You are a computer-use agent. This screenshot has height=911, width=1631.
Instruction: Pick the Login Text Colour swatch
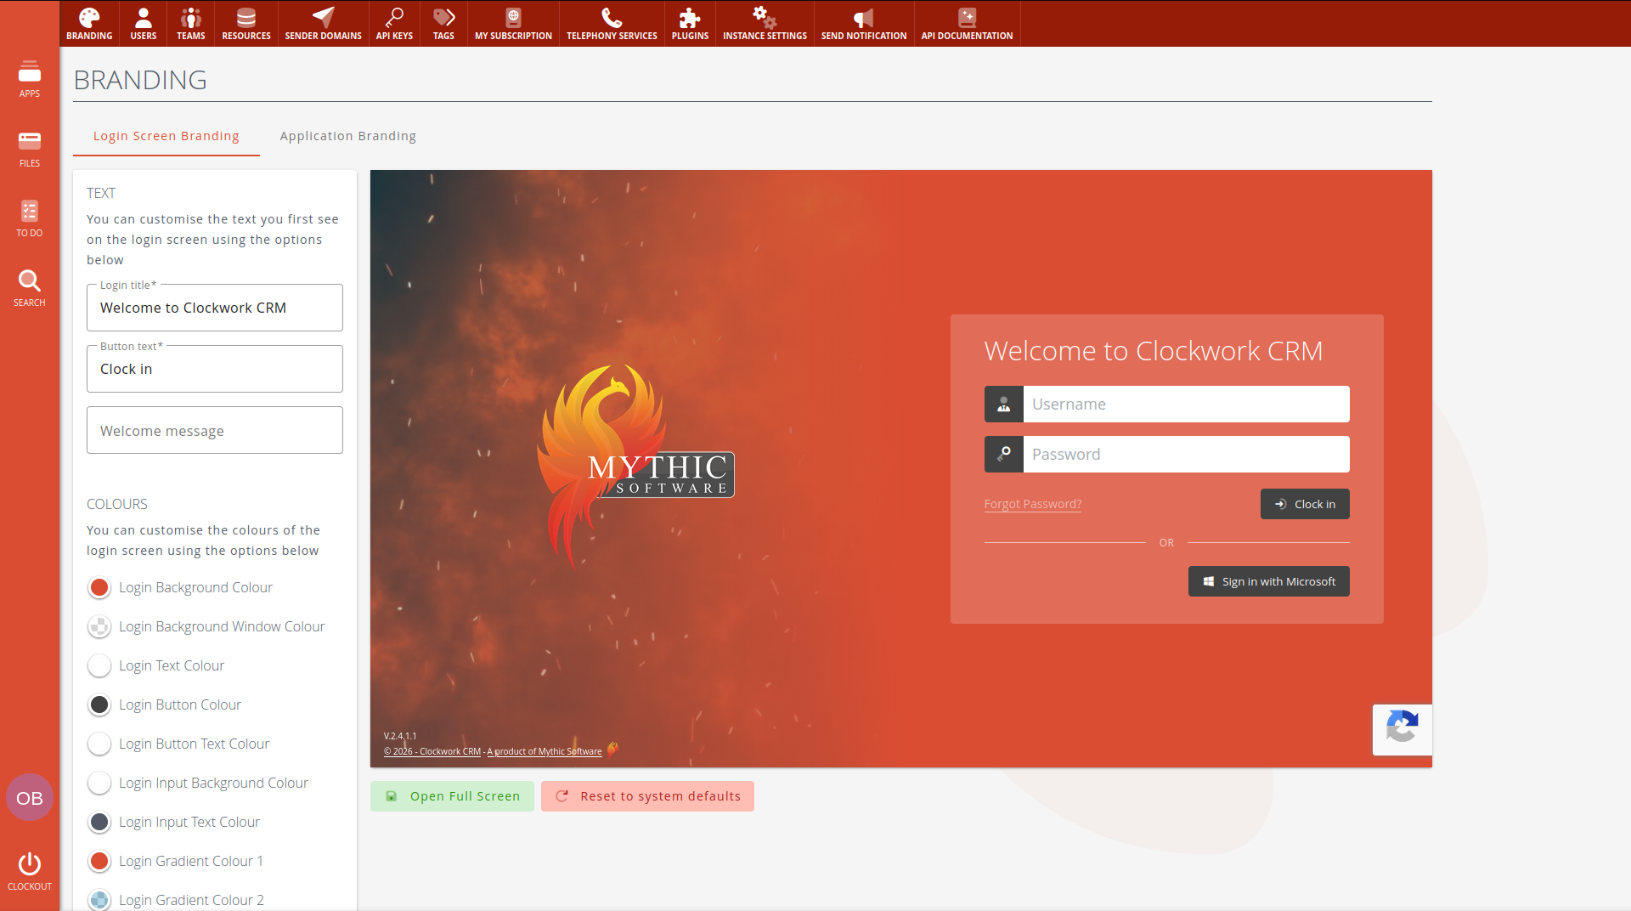pos(99,665)
